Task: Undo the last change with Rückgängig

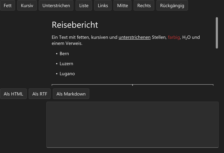Action: pos(172,5)
